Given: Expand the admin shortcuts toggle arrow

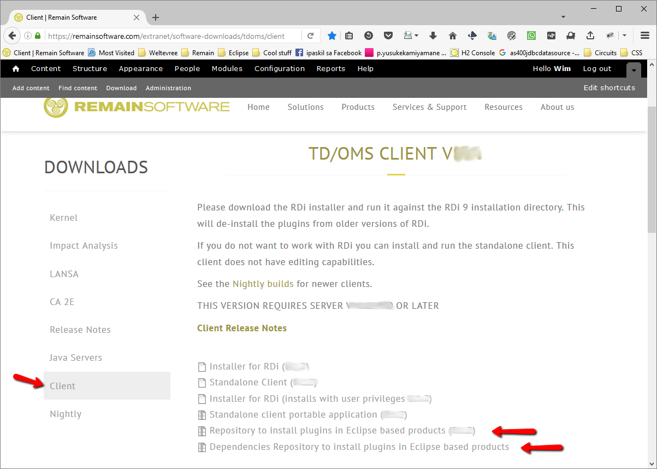Looking at the screenshot, I should [x=634, y=70].
